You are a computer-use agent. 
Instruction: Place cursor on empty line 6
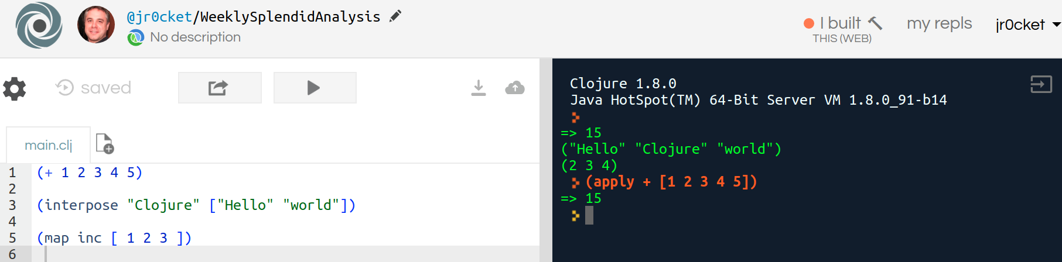(x=287, y=254)
